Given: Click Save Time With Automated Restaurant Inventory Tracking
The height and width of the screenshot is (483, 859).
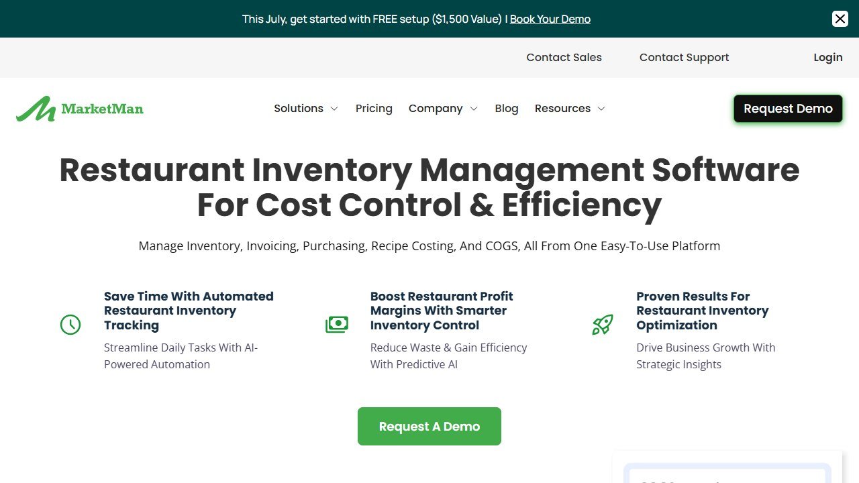Looking at the screenshot, I should 189,311.
